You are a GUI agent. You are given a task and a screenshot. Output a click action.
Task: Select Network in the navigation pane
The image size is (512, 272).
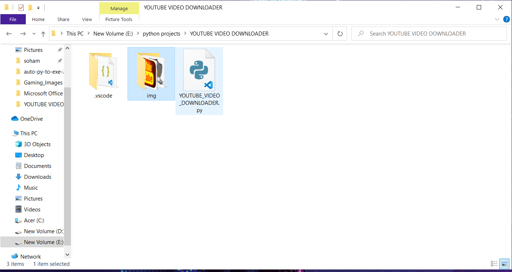[x=31, y=257]
